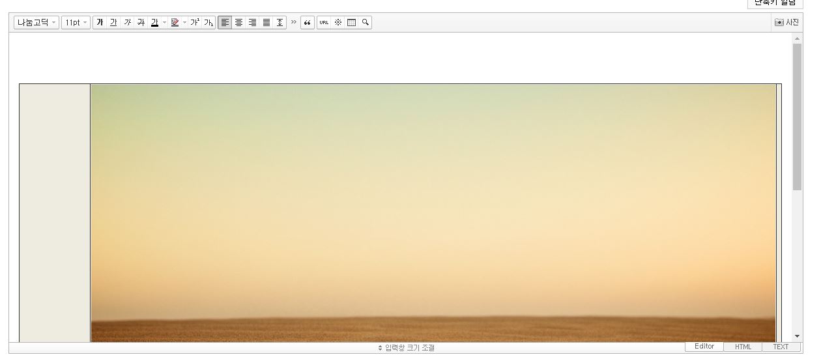Switch to the Editor tab
The height and width of the screenshot is (359, 821).
(x=704, y=347)
